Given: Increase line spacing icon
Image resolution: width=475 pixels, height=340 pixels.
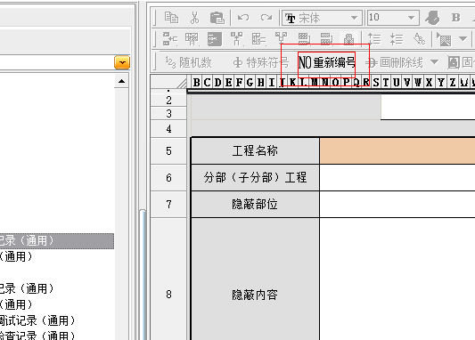Looking at the screenshot, I should tap(374, 39).
